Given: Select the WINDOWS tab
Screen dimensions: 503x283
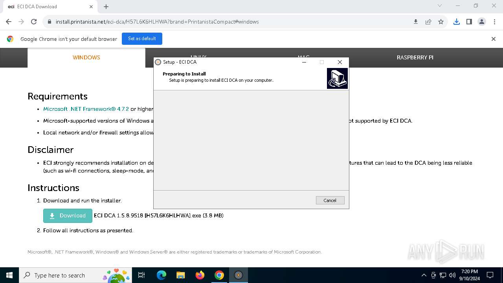Looking at the screenshot, I should tap(86, 57).
